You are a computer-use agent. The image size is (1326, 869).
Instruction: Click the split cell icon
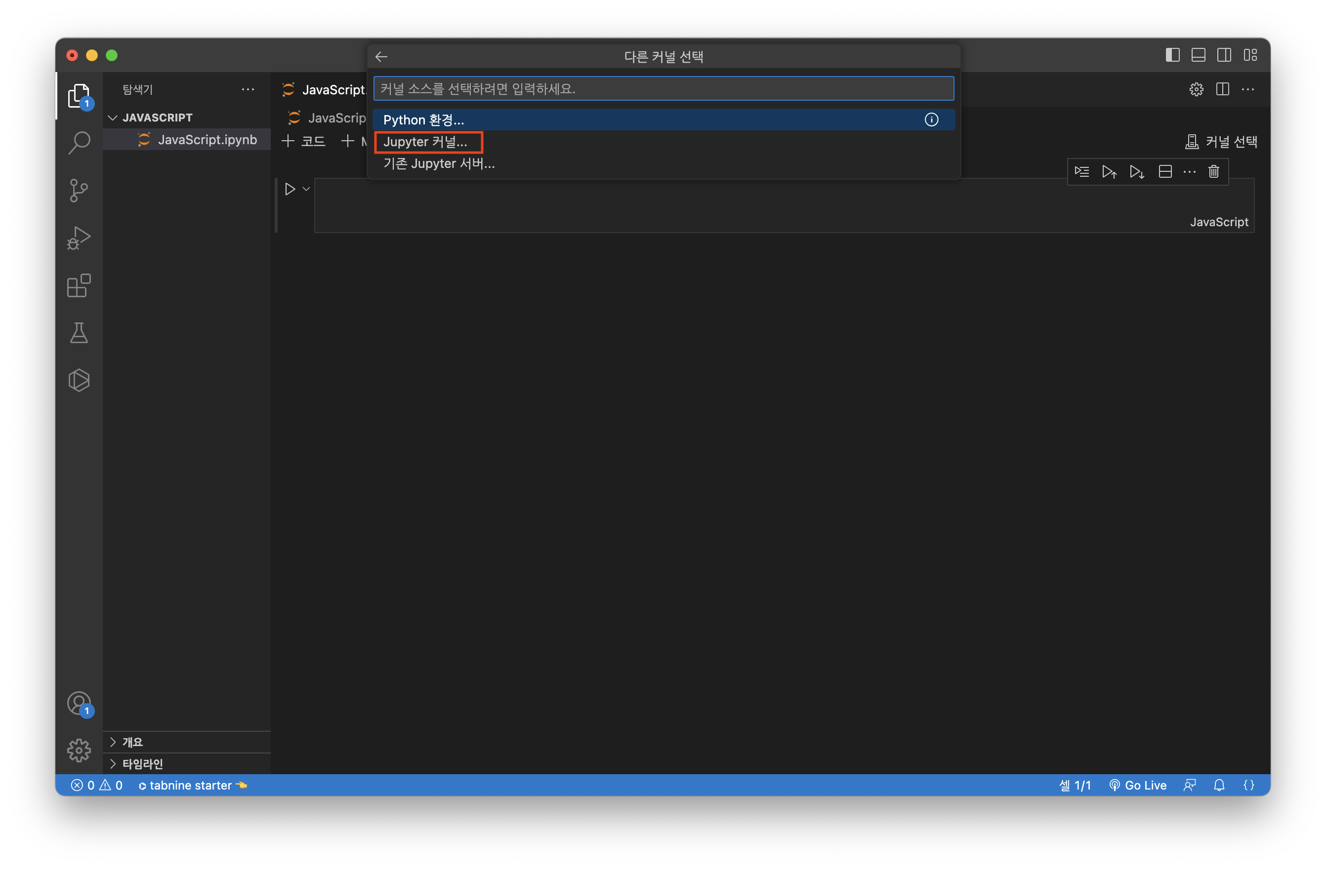click(1165, 171)
